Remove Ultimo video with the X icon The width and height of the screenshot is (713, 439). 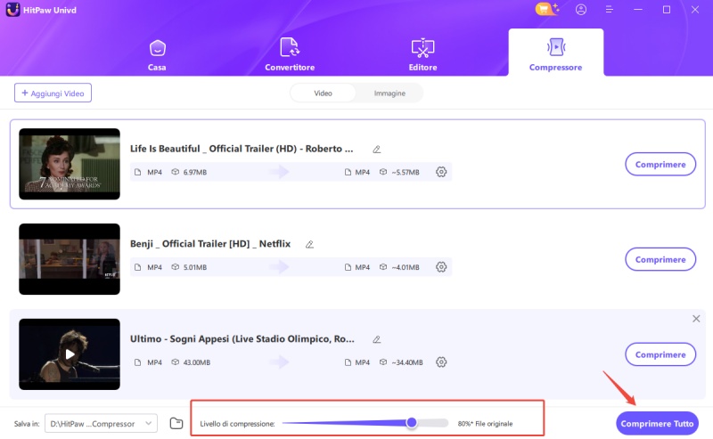click(x=696, y=319)
